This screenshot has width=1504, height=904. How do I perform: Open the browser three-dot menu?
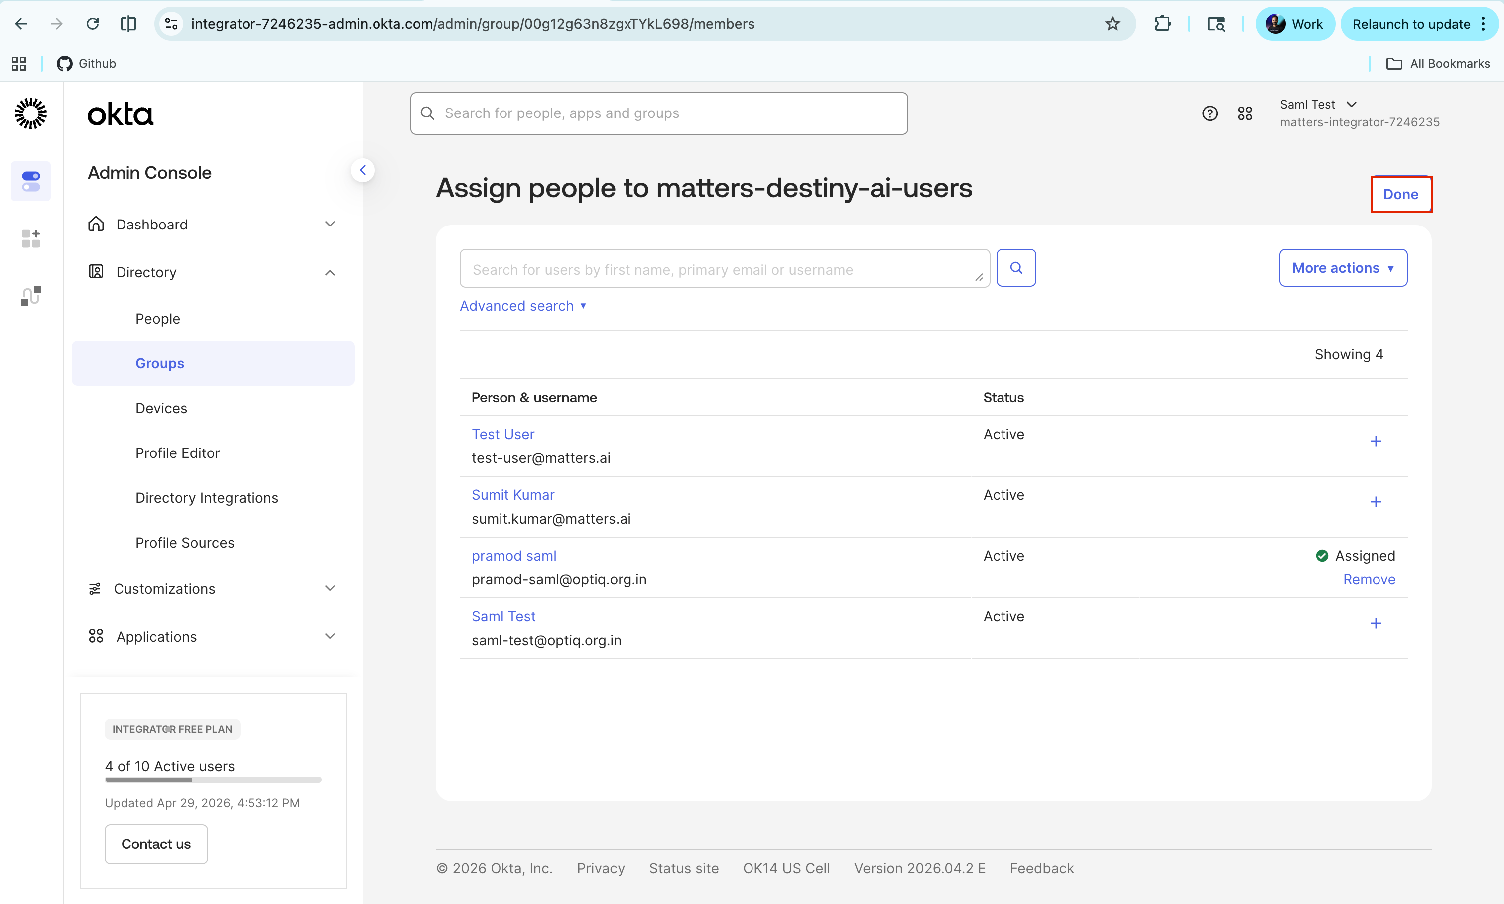coord(1483,24)
